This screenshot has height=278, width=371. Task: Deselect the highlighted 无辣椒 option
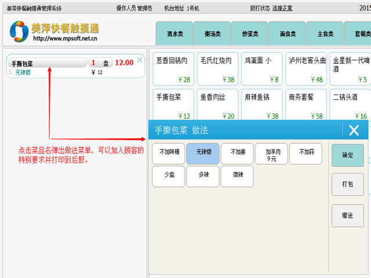click(x=203, y=153)
